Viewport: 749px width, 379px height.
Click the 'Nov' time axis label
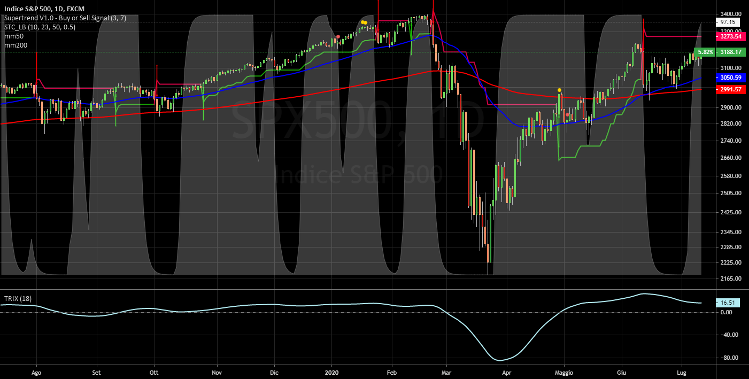[x=217, y=372]
